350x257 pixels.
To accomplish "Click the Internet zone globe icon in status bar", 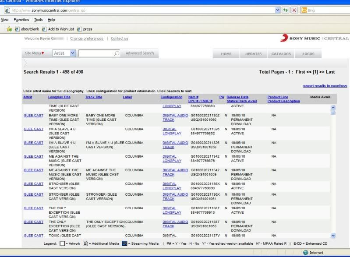I will coord(306,253).
